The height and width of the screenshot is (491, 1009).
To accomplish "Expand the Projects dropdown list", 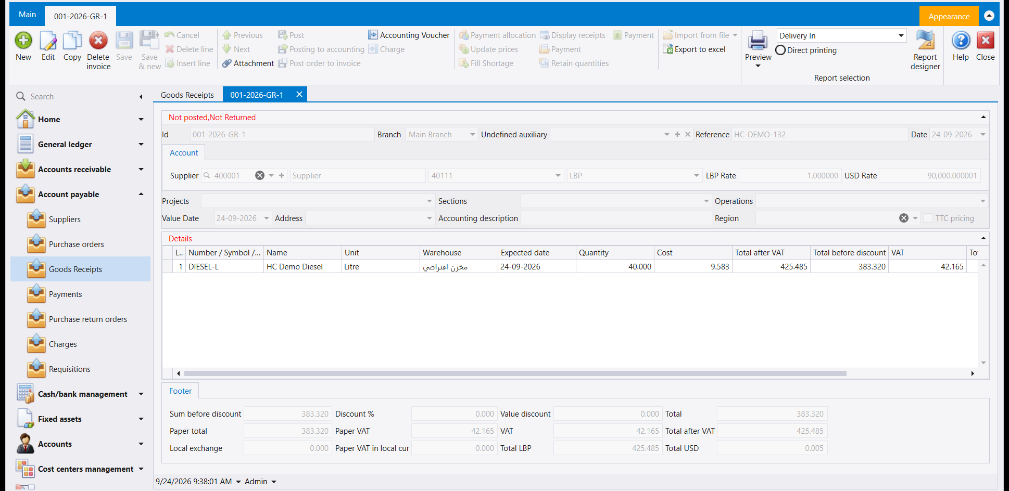I will click(x=430, y=201).
